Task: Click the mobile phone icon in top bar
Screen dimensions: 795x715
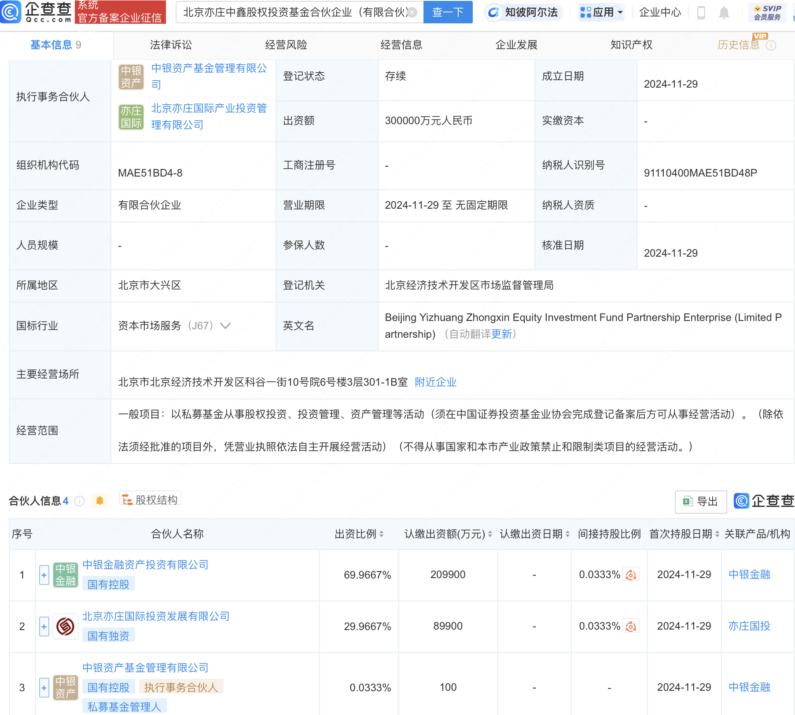Action: point(700,12)
